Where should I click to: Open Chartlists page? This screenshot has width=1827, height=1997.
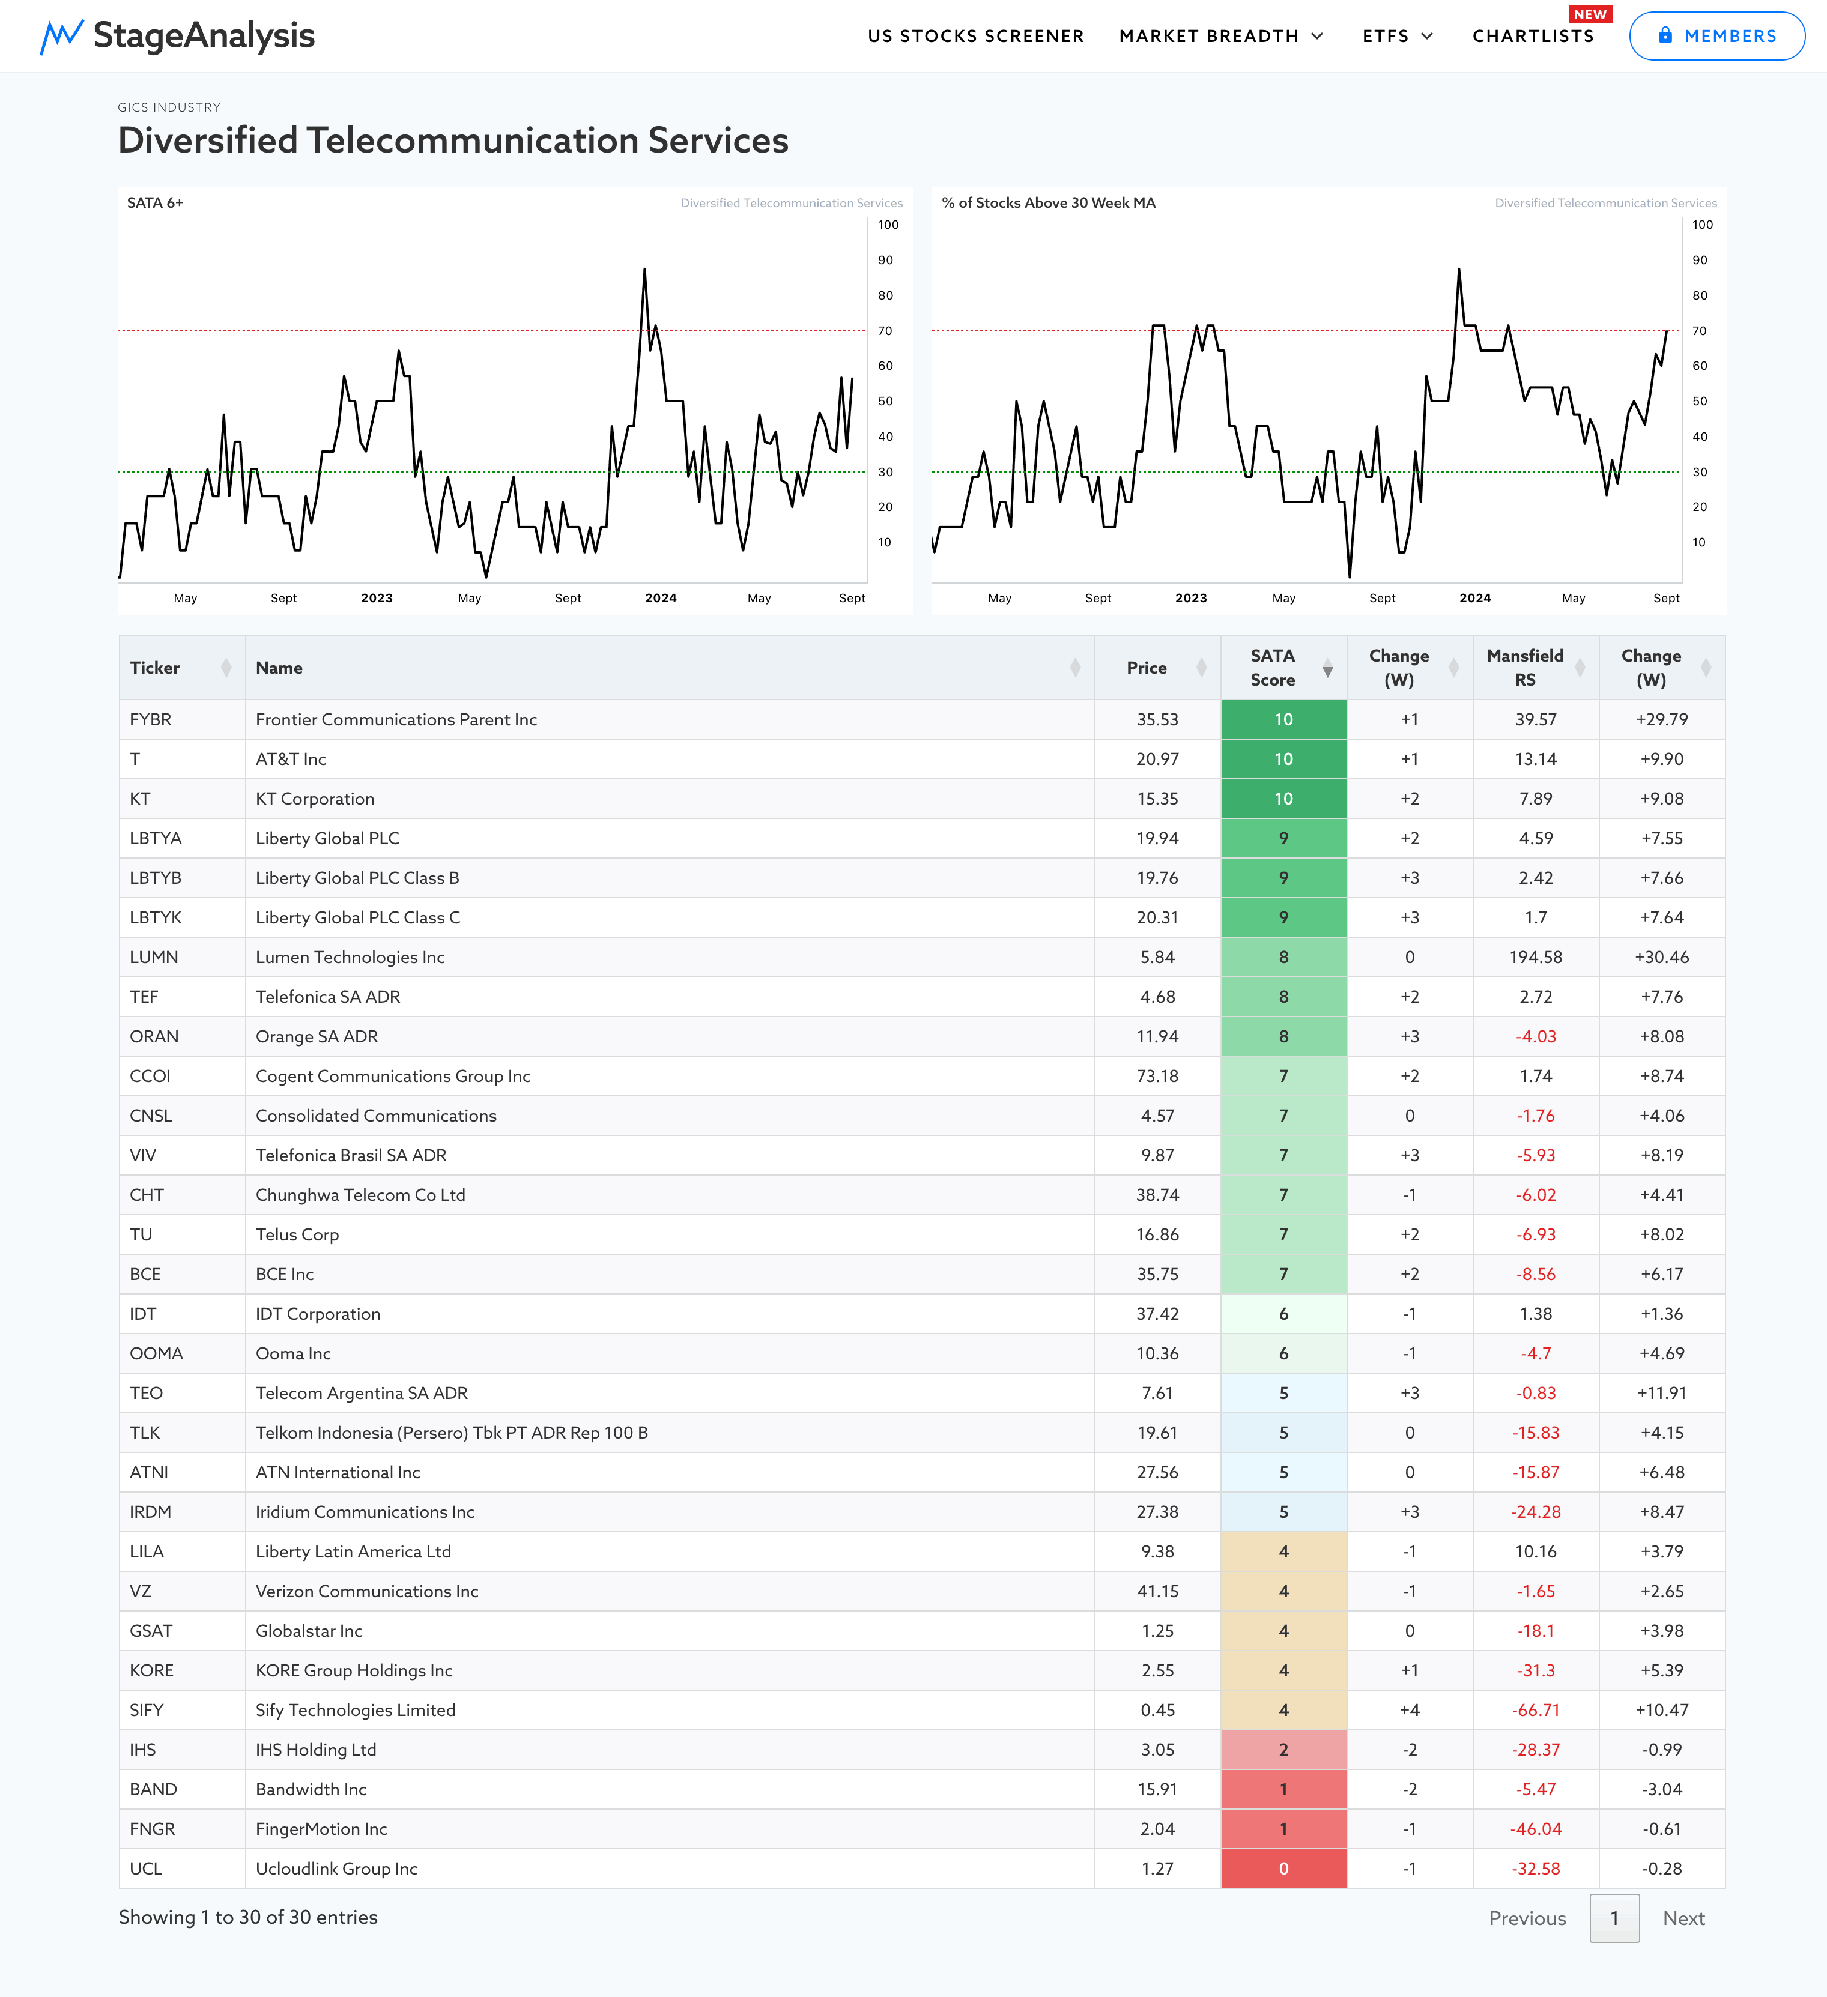pyautogui.click(x=1533, y=35)
